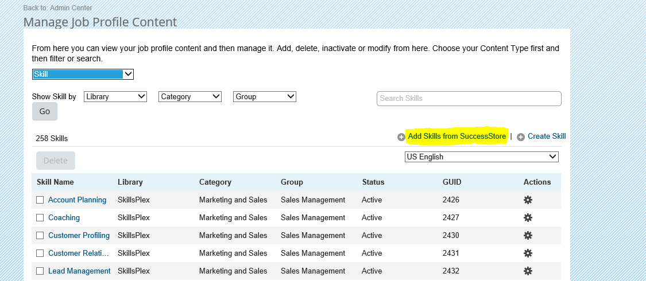Viewport: 646px width, 281px height.
Task: Open the Category filter dropdown
Action: [x=190, y=97]
